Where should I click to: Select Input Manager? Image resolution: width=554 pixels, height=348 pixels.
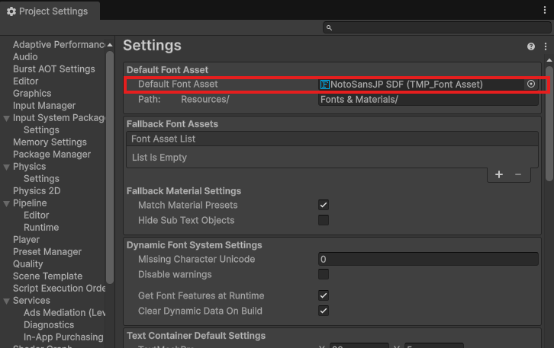(x=44, y=105)
